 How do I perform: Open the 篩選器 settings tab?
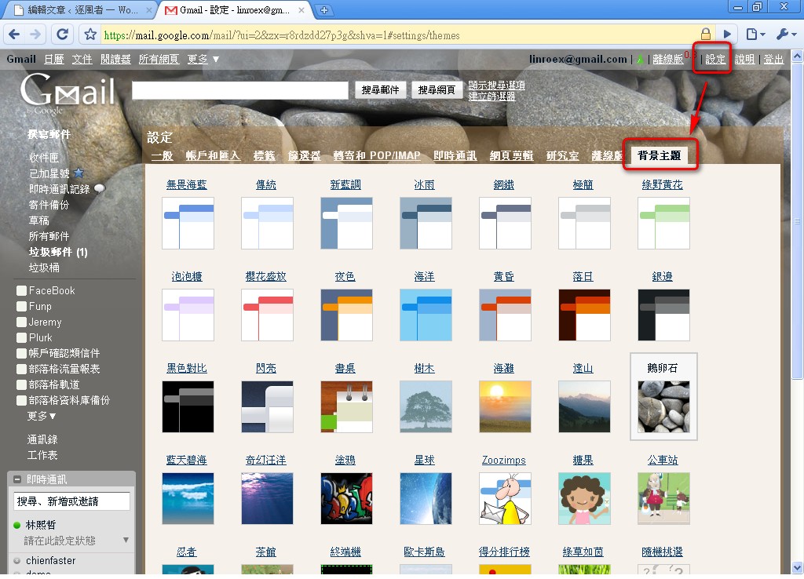pyautogui.click(x=304, y=155)
